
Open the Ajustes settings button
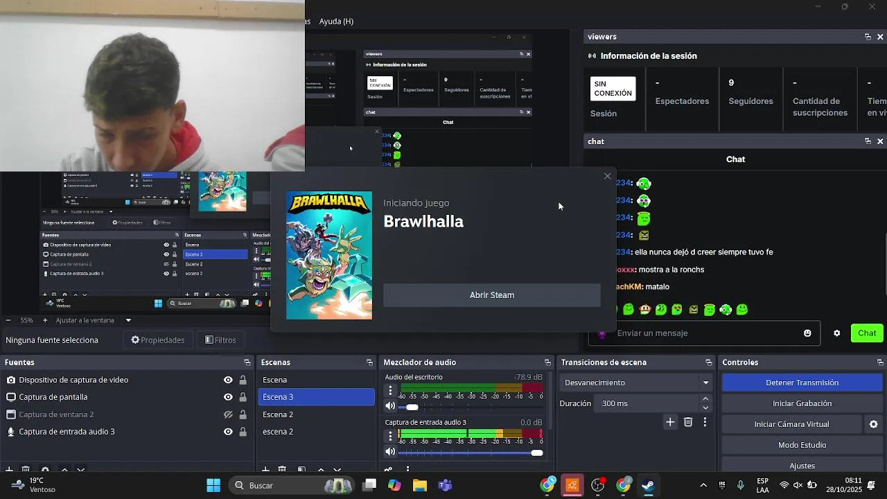tap(802, 465)
